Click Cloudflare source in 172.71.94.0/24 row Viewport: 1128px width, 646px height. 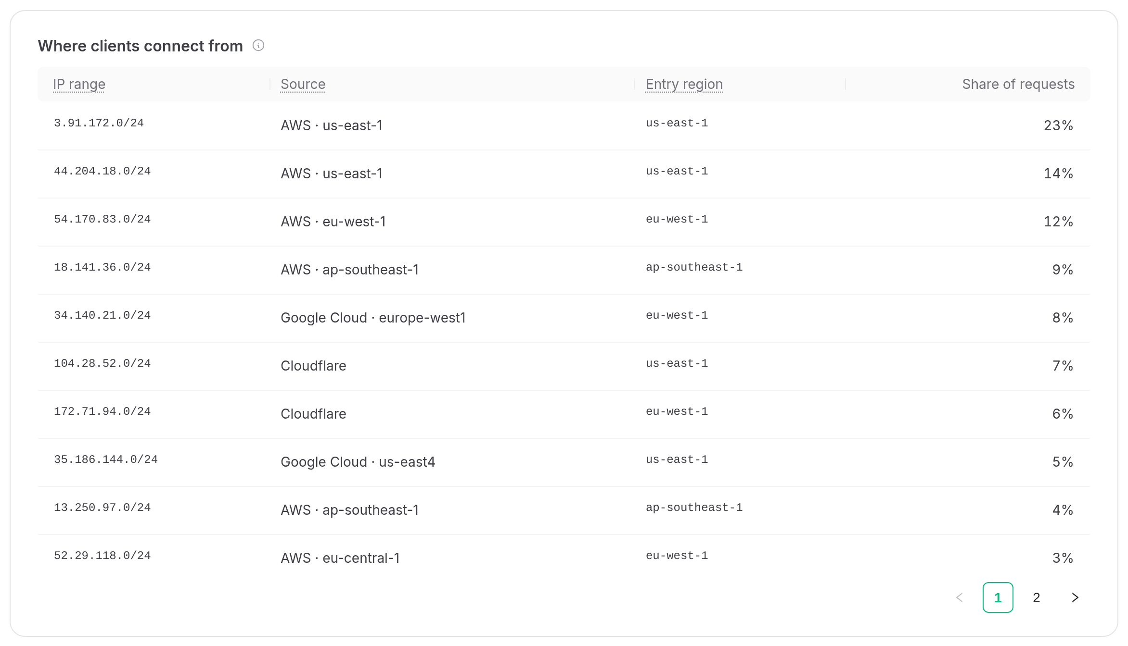[x=313, y=414]
